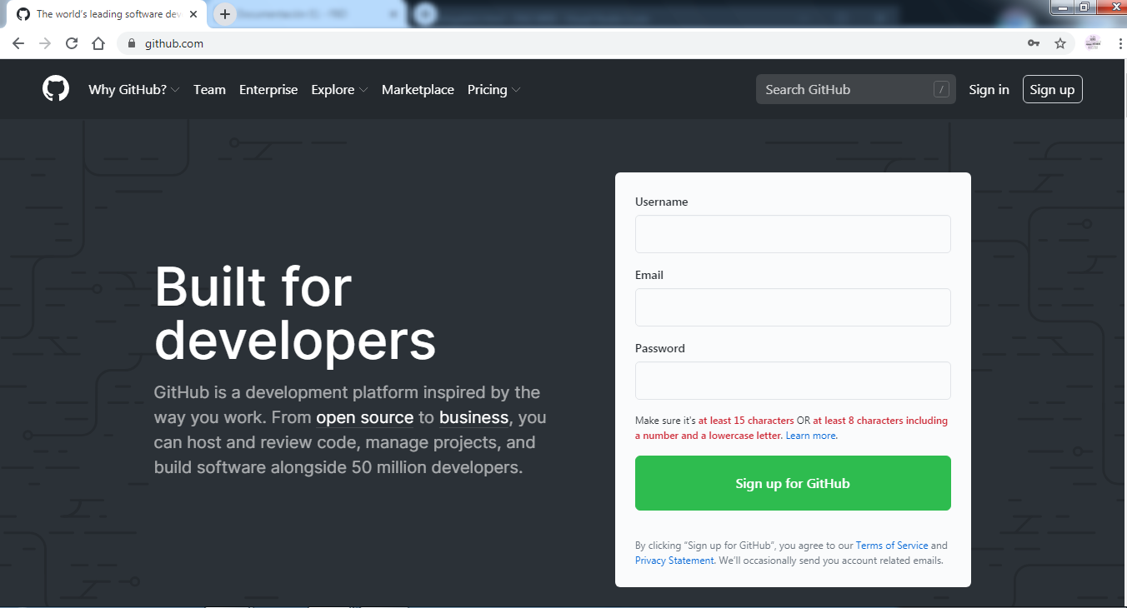
Task: Click the GitHub Octocat logo
Action: point(56,89)
